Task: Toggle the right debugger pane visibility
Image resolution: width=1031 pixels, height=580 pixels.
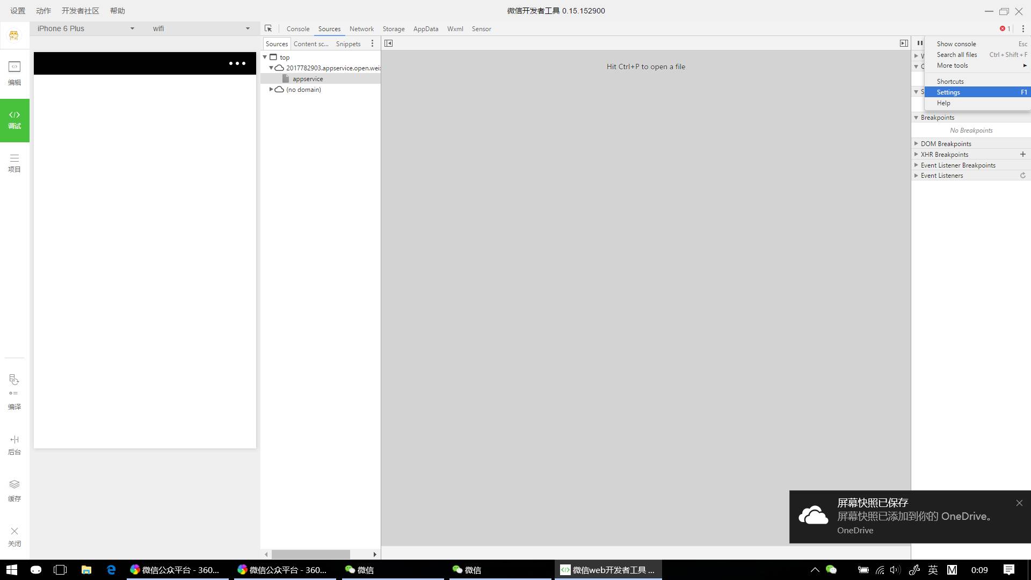Action: [904, 44]
